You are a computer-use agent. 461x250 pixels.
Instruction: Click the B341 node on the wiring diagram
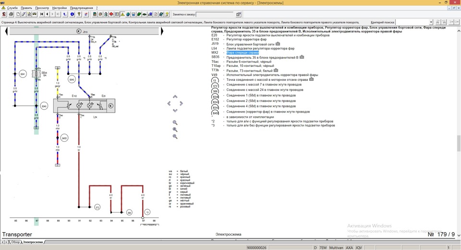coord(23,74)
